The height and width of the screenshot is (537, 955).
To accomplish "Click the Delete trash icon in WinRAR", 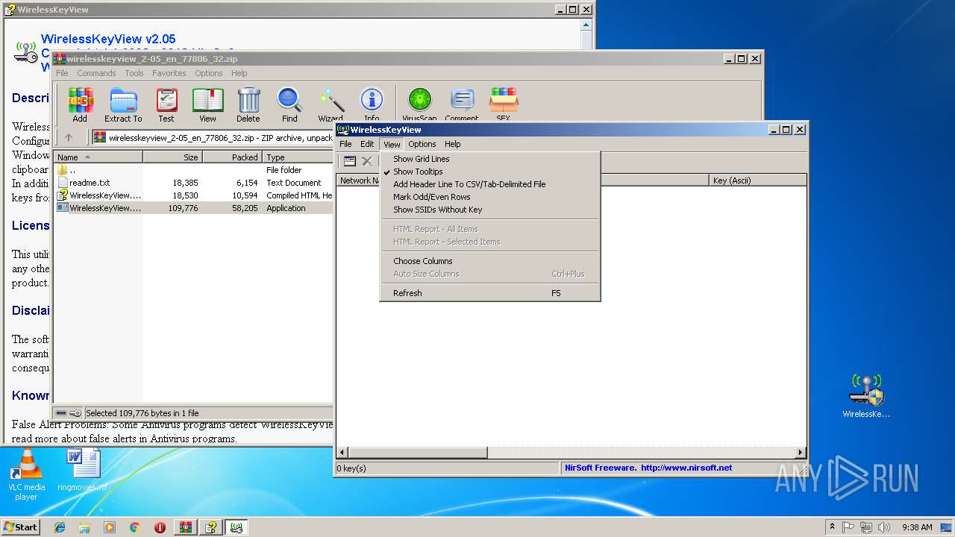I will click(248, 104).
